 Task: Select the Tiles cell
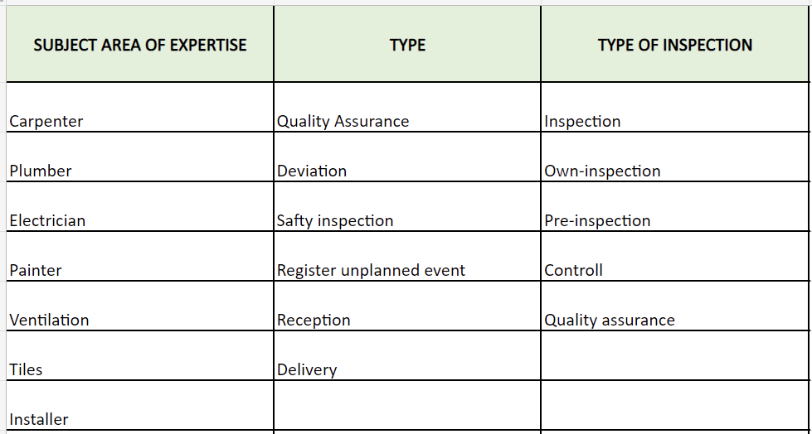click(140, 355)
